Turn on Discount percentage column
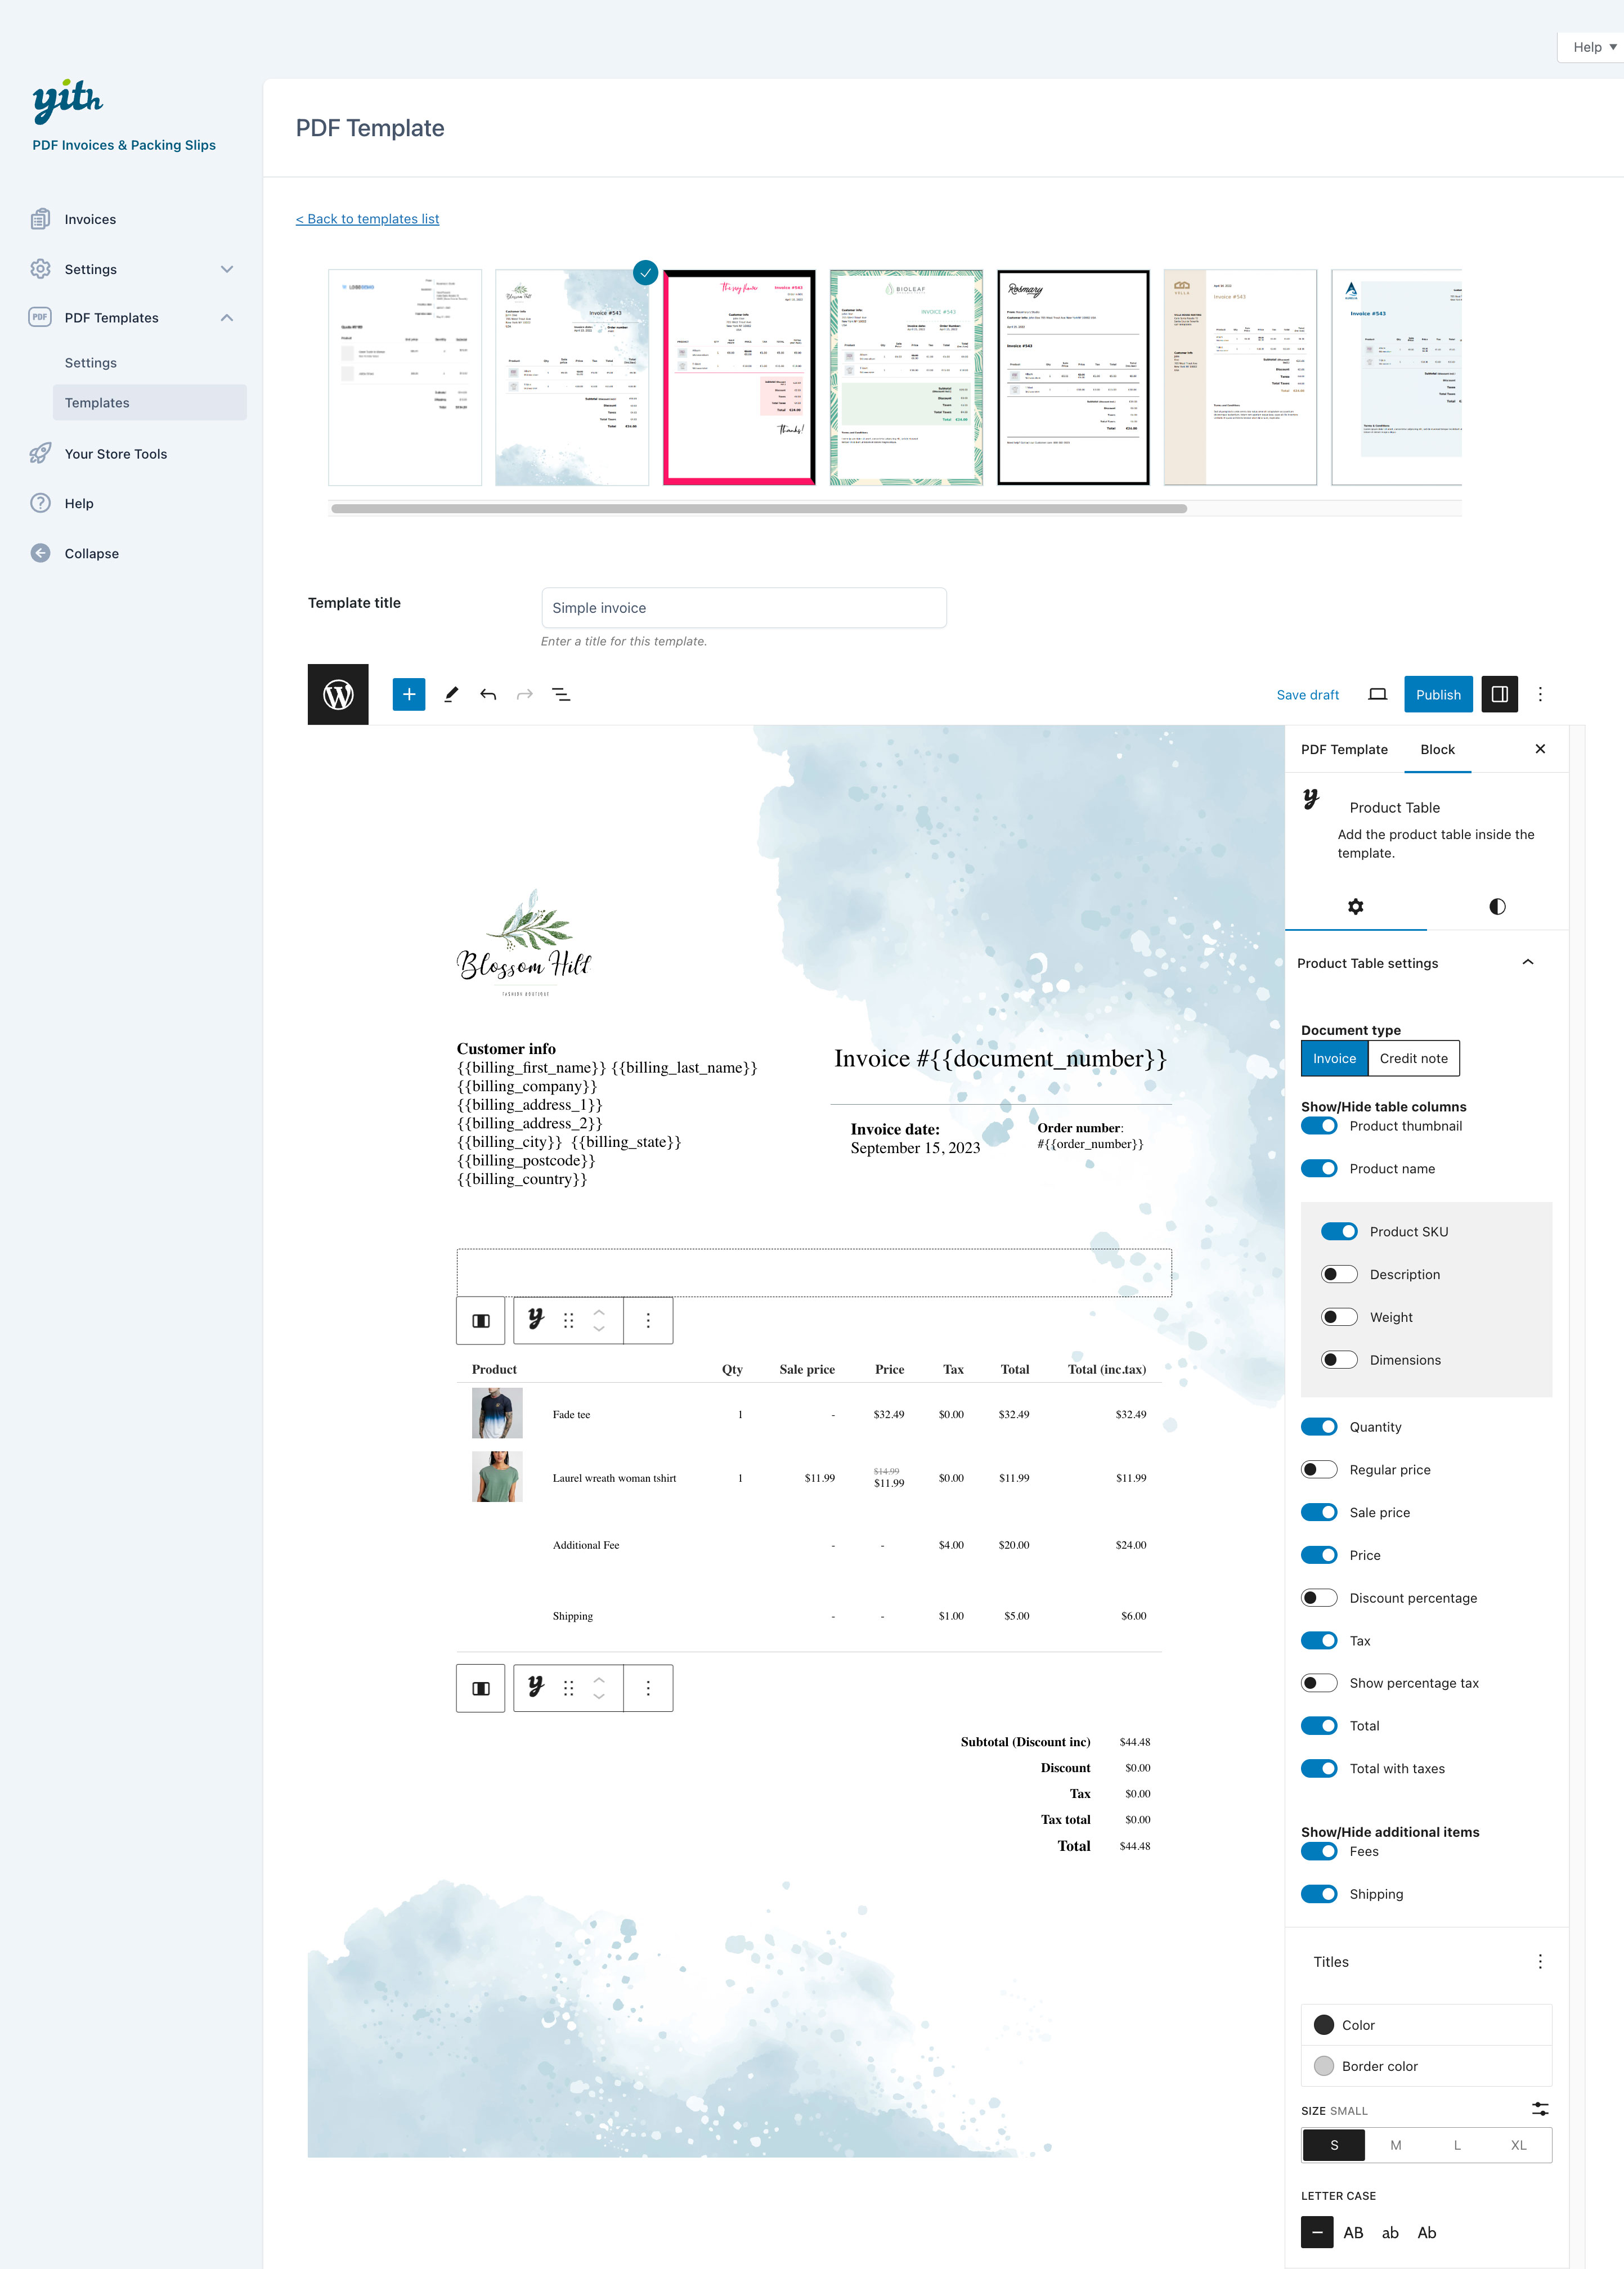The height and width of the screenshot is (2269, 1624). [1318, 1597]
